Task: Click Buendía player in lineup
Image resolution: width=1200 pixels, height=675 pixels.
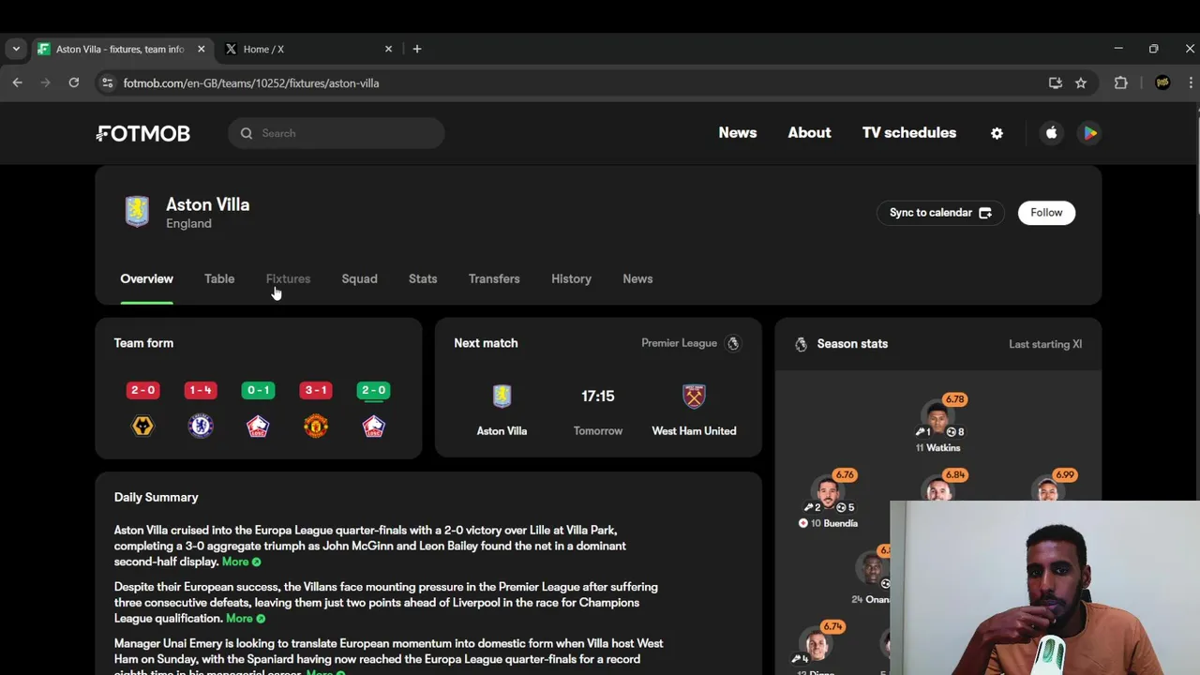Action: (828, 499)
